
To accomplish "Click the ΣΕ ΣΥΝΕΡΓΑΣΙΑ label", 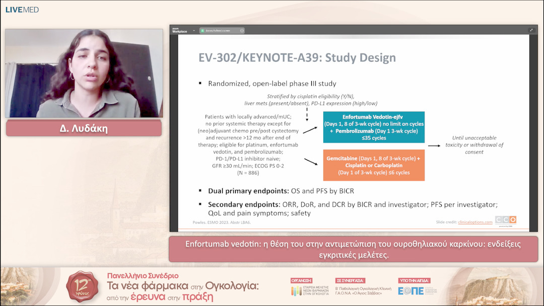I will [x=350, y=280].
